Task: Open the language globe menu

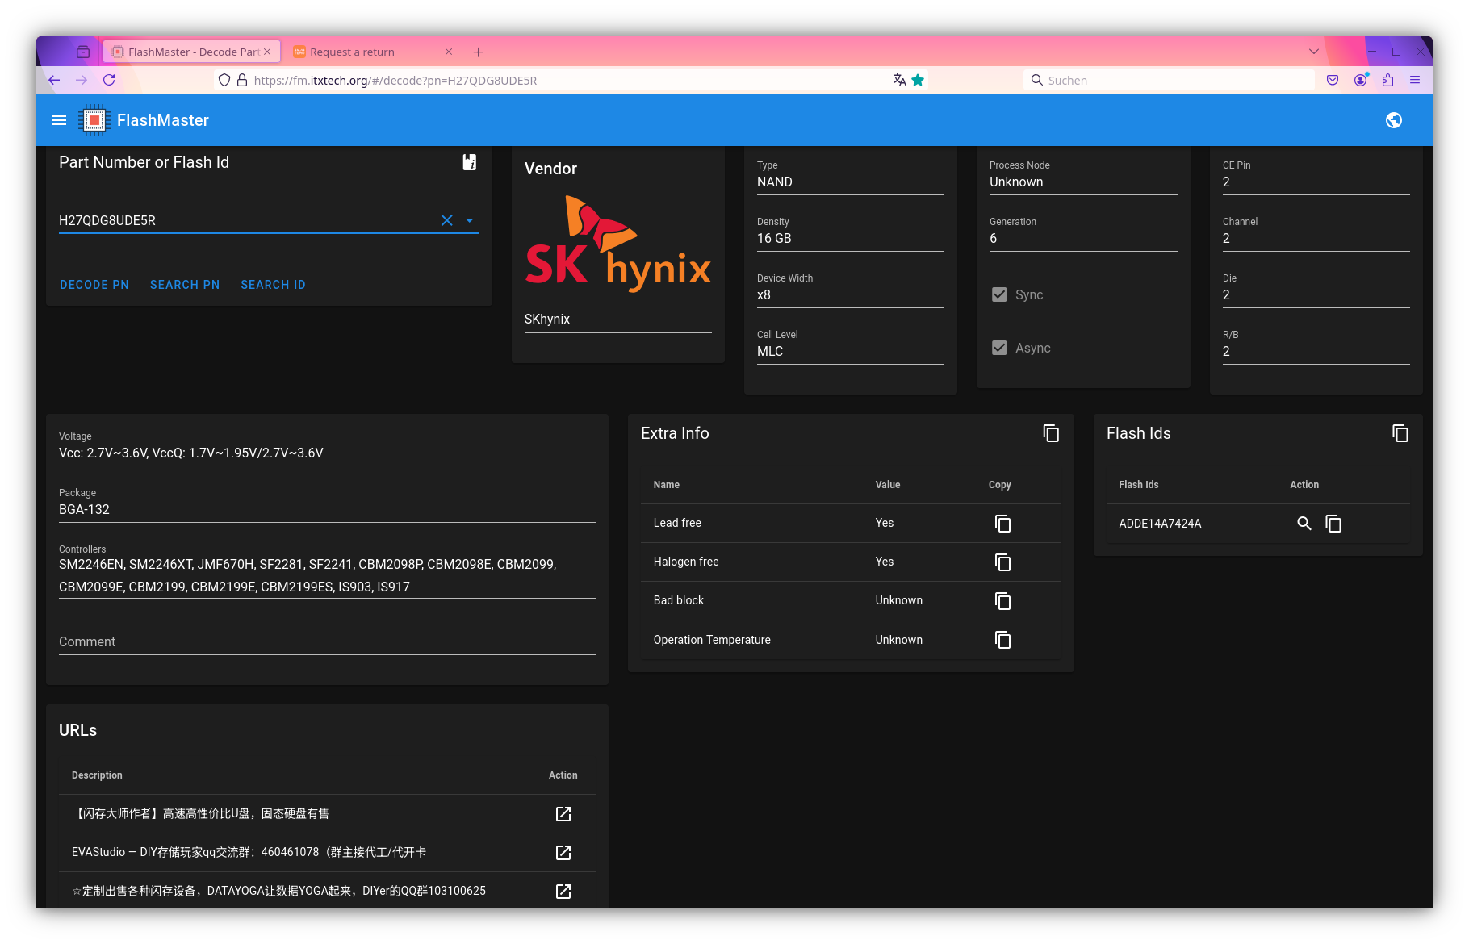Action: [x=1394, y=120]
